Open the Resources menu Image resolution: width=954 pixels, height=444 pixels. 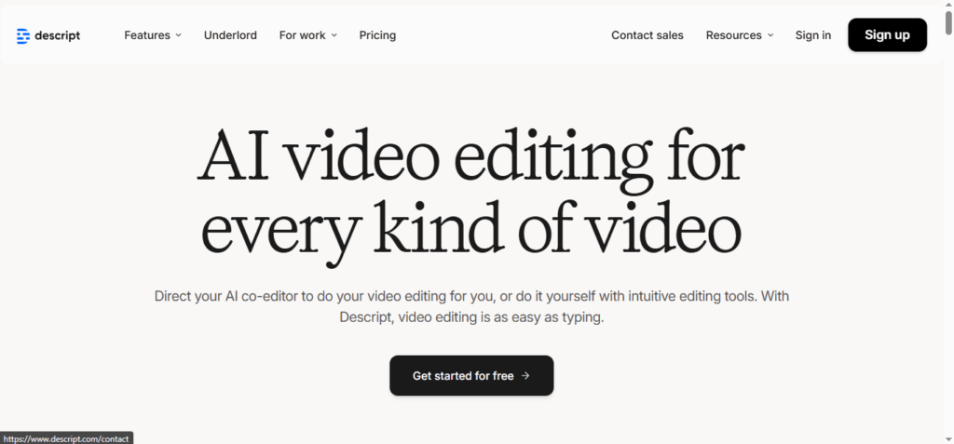tap(733, 35)
